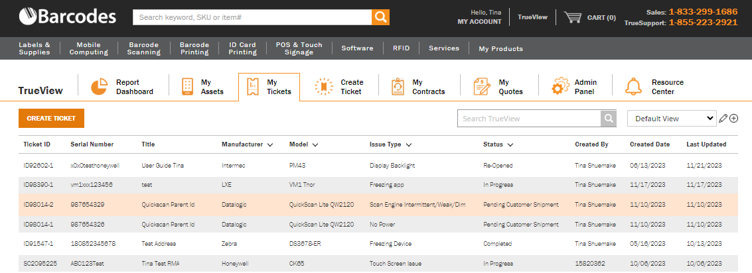Click the My Contracts icon

[398, 87]
